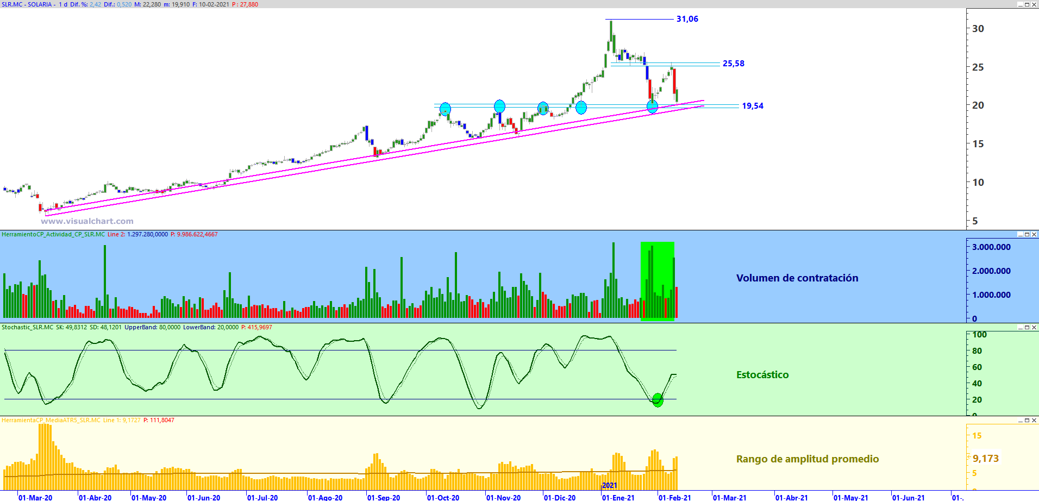The width and height of the screenshot is (1039, 501).
Task: Click the 'UpperBand: 80,0000' stochastic parameter
Action: (153, 328)
